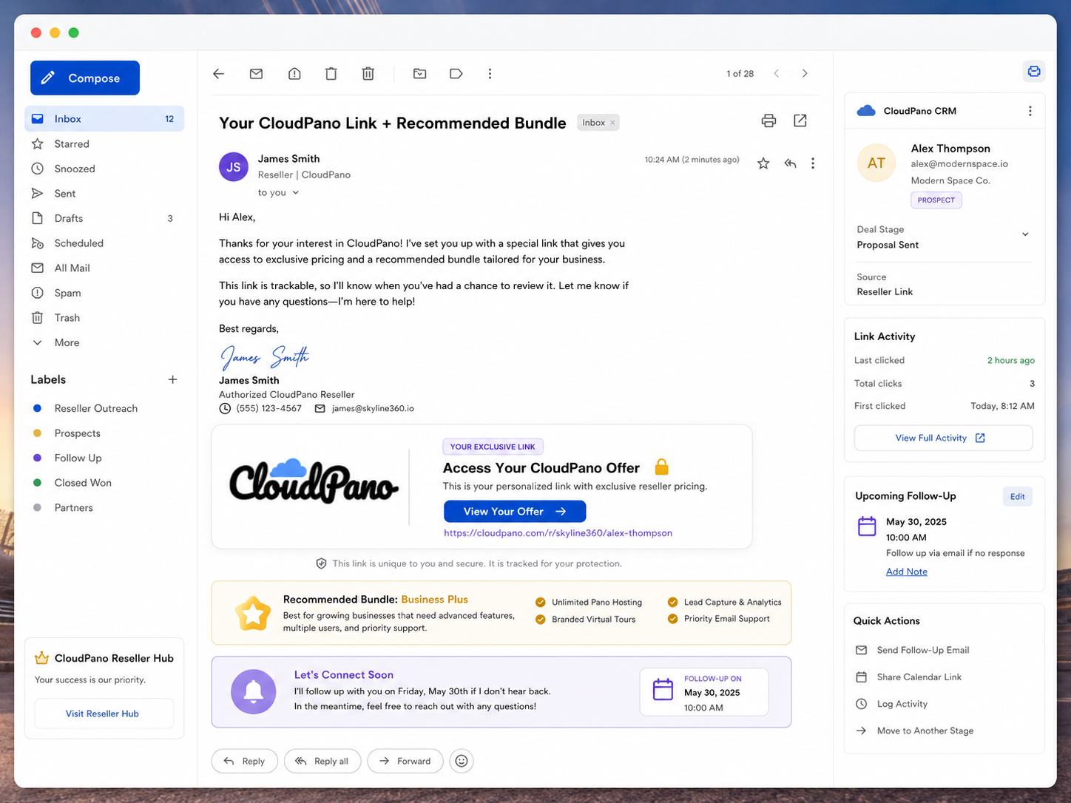Open the Spam folder
This screenshot has width=1071, height=803.
pyautogui.click(x=104, y=293)
